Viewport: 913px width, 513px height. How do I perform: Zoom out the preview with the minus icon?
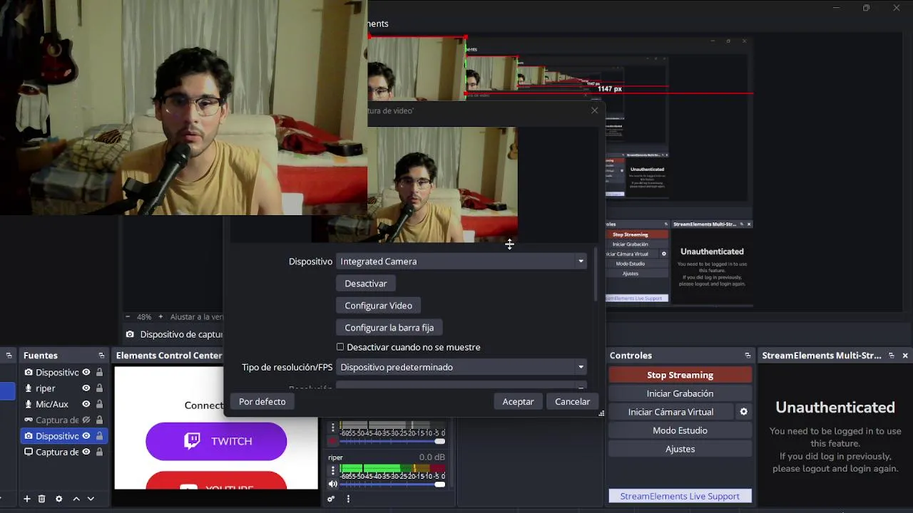click(x=128, y=316)
